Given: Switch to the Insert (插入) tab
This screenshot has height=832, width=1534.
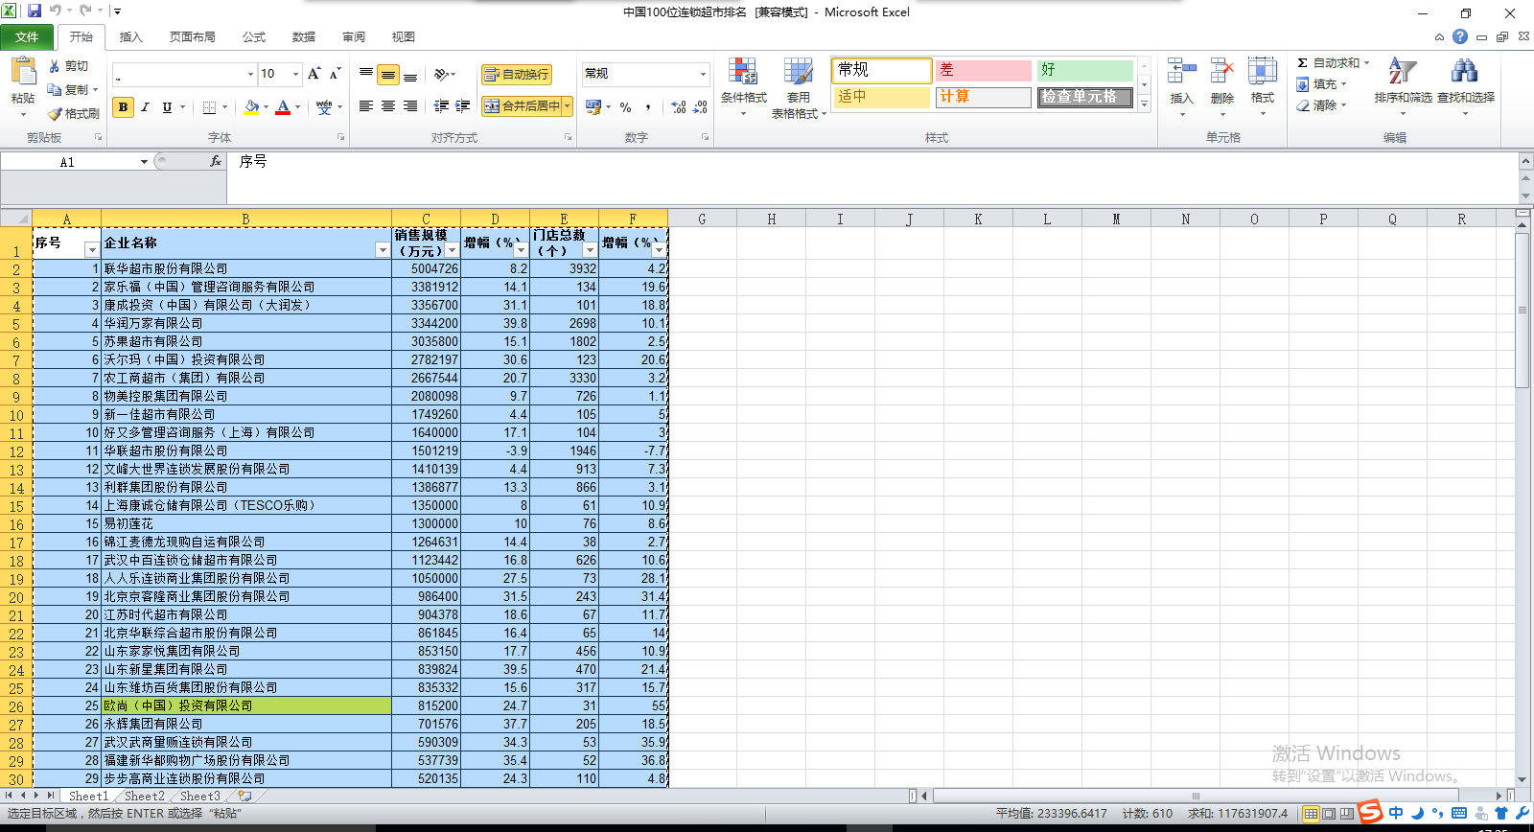Looking at the screenshot, I should [x=130, y=36].
